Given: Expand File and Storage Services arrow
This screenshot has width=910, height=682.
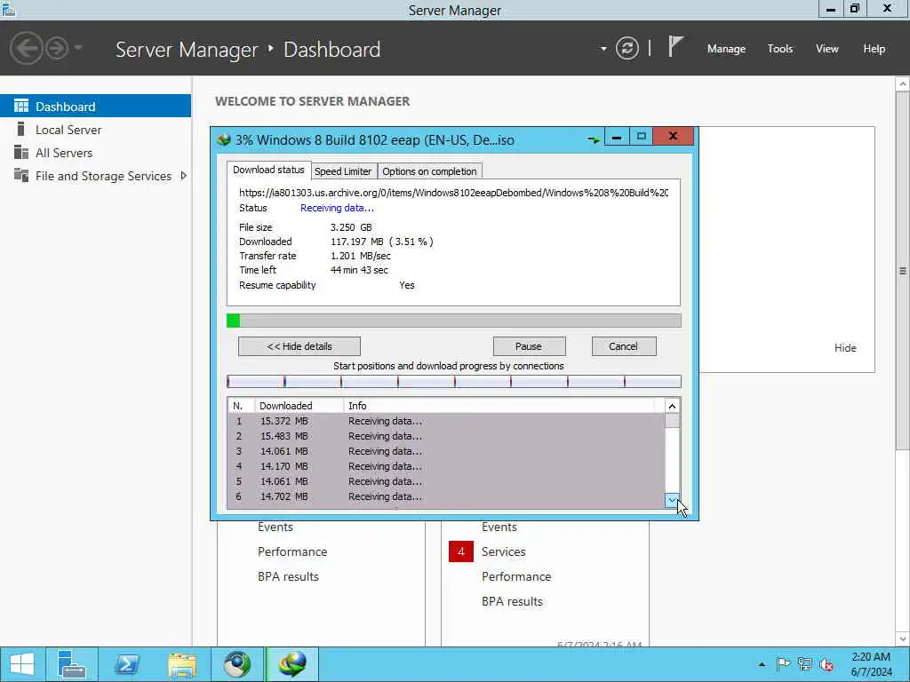Looking at the screenshot, I should coord(183,176).
